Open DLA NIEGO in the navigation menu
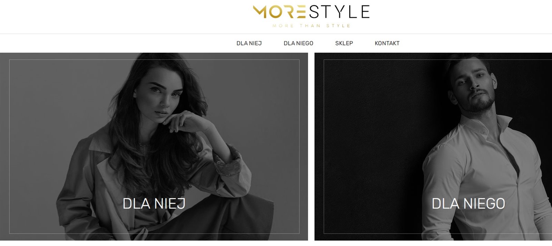The height and width of the screenshot is (246, 552). 298,43
